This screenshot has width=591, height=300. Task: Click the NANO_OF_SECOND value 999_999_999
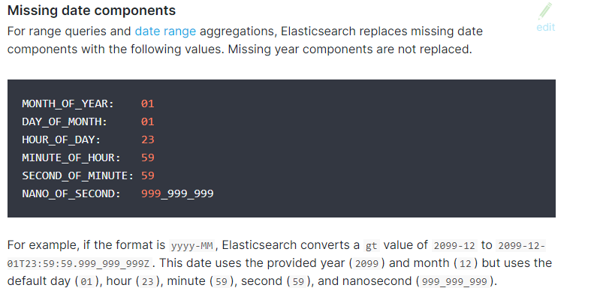(x=177, y=193)
